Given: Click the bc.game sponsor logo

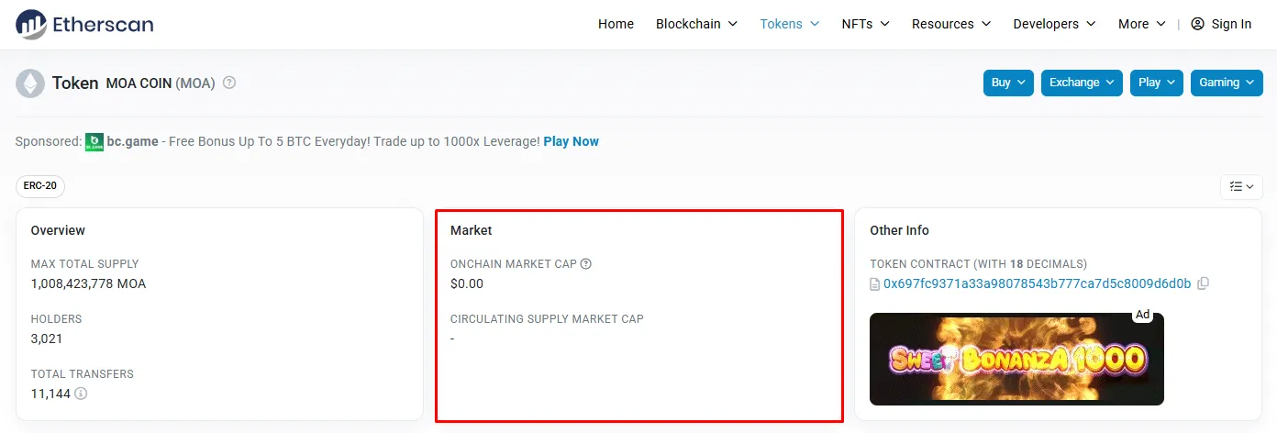Looking at the screenshot, I should pos(94,141).
